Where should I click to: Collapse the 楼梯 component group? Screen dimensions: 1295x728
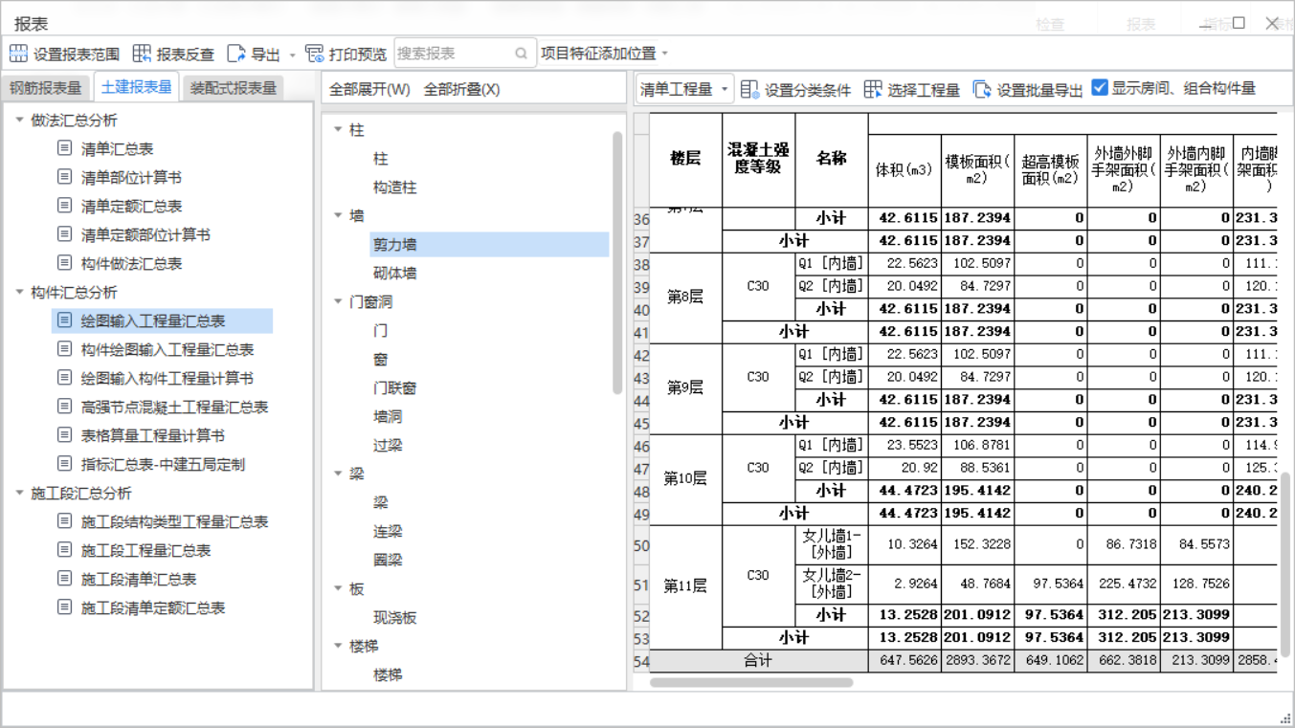pyautogui.click(x=338, y=646)
